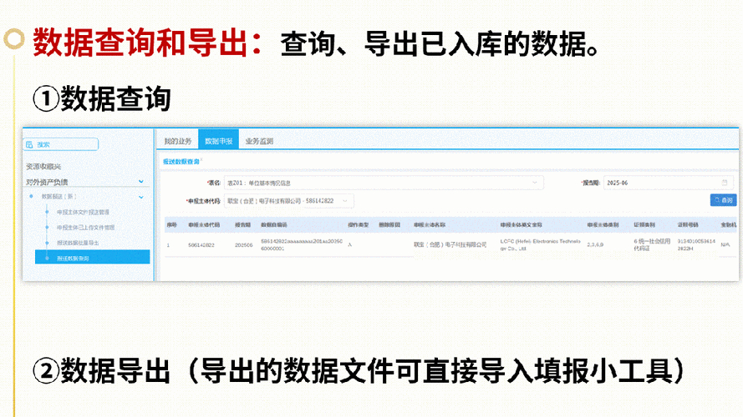Click the 数据自编码 column header
Viewport: 743px width, 417px height.
[x=274, y=224]
